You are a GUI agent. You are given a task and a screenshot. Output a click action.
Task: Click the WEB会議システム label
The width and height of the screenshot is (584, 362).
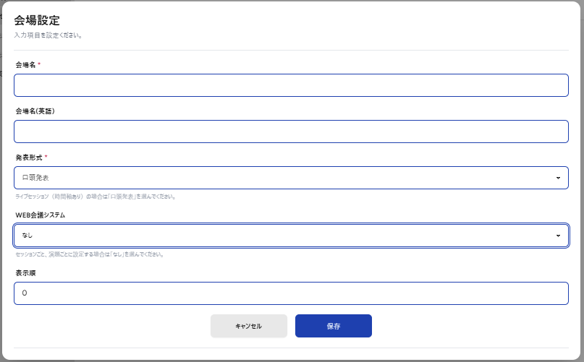pyautogui.click(x=40, y=215)
